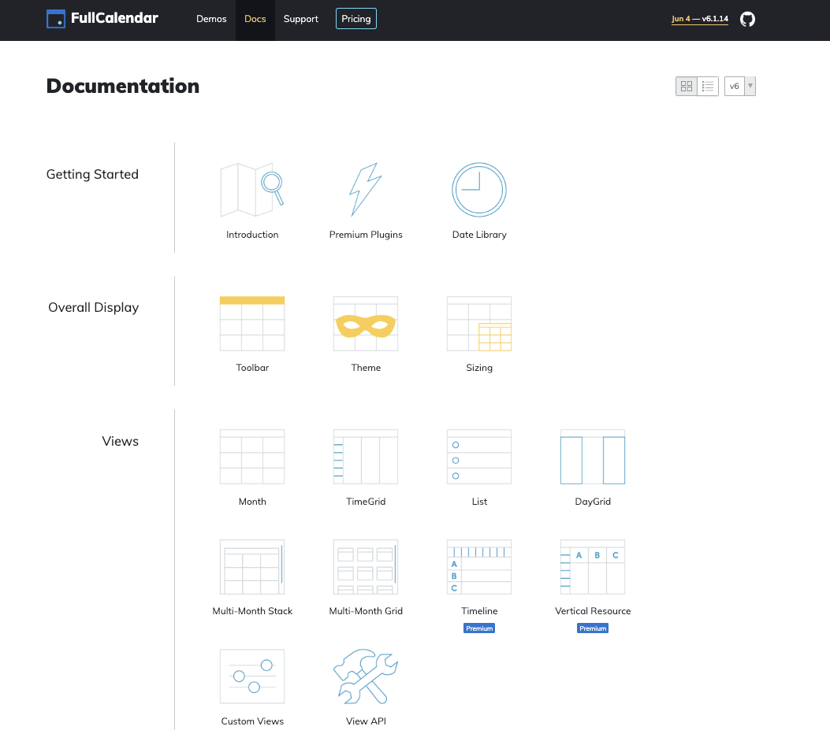The width and height of the screenshot is (830, 730).
Task: Open the Introduction map icon
Action: (x=252, y=189)
